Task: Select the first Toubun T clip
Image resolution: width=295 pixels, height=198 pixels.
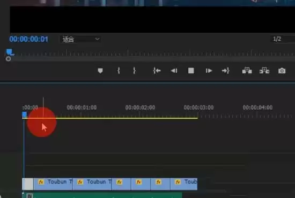Action: coord(53,184)
